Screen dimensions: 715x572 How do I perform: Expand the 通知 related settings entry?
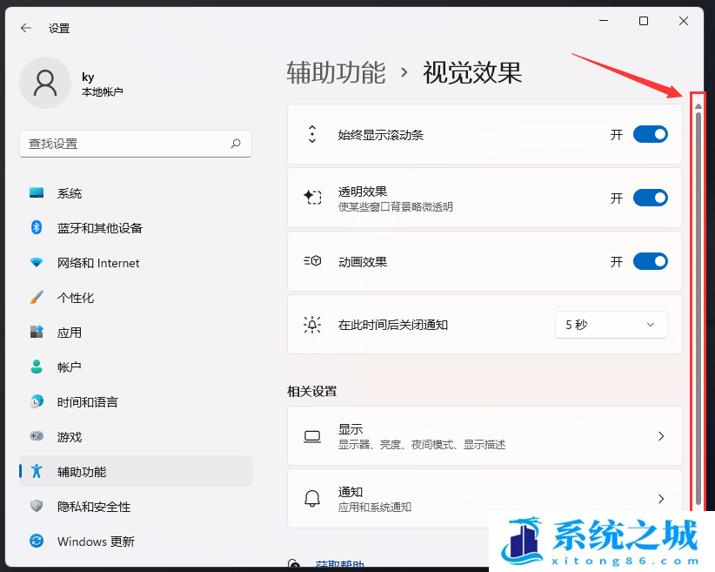click(x=484, y=499)
